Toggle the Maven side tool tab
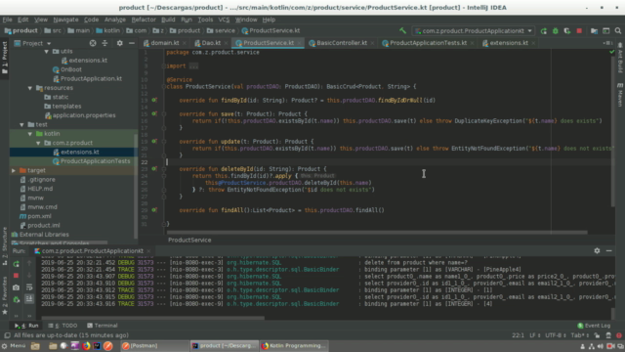Image resolution: width=625 pixels, height=352 pixels. tap(620, 95)
